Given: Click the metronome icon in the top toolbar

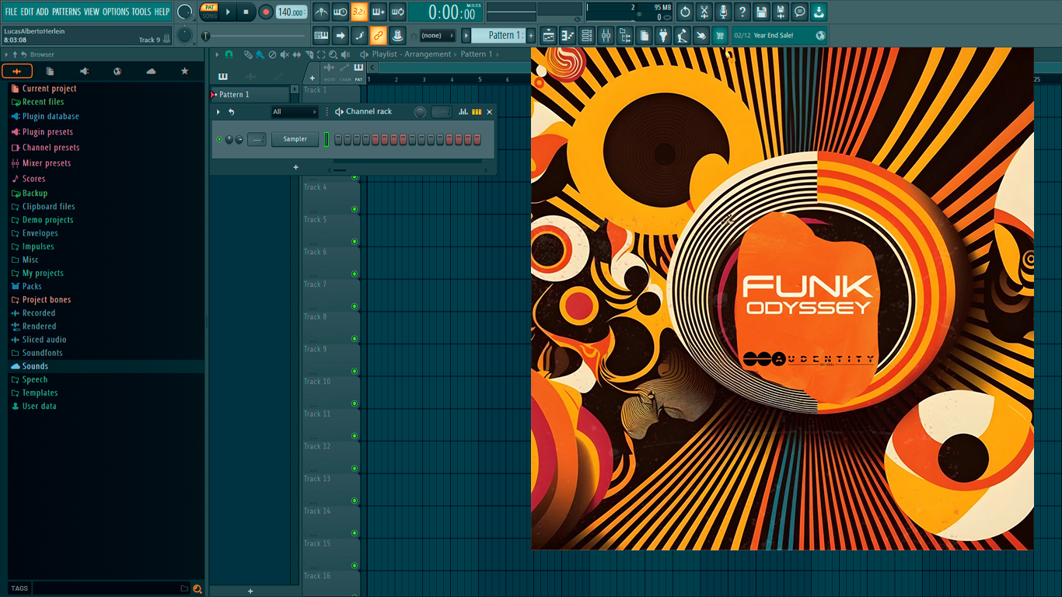Looking at the screenshot, I should tap(321, 12).
